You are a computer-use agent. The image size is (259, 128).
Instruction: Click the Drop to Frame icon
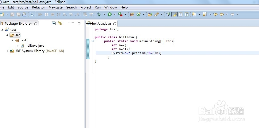(85, 15)
